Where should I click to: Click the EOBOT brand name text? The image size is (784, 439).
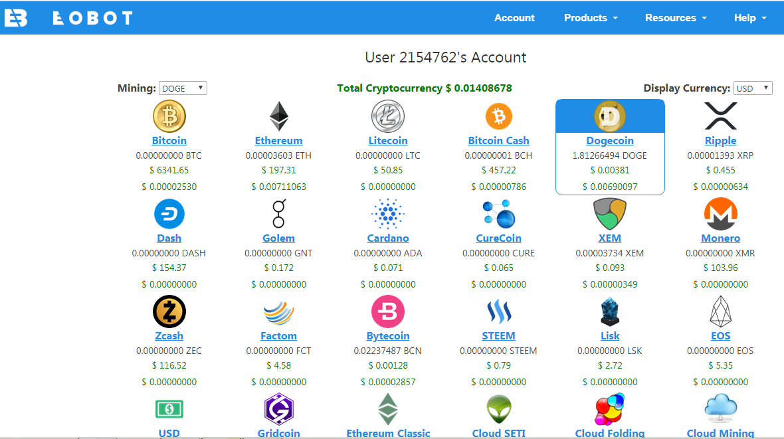[x=93, y=19]
